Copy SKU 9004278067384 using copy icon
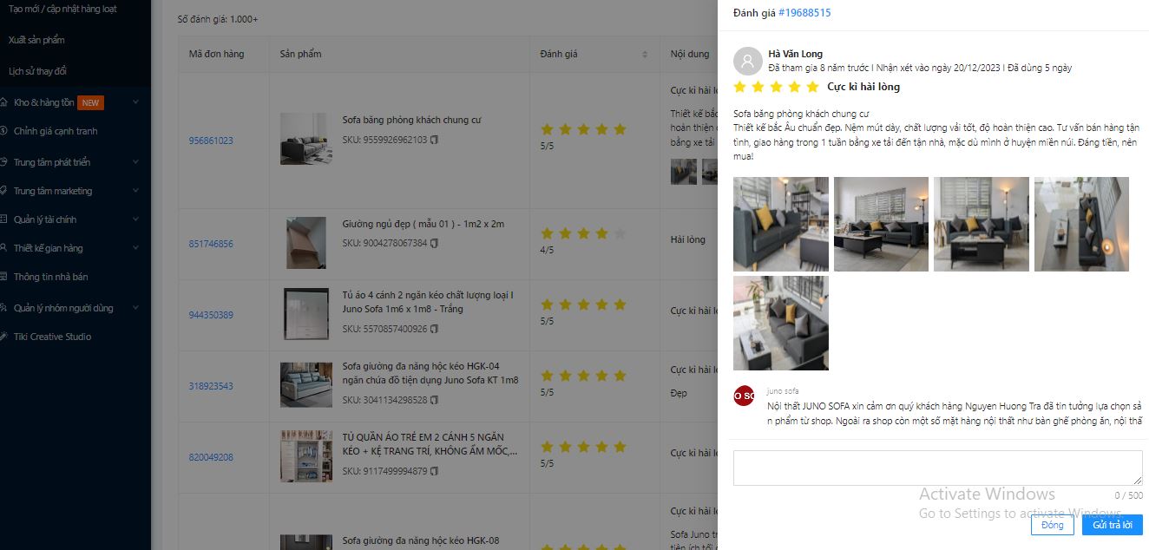Image resolution: width=1149 pixels, height=550 pixels. click(x=435, y=244)
